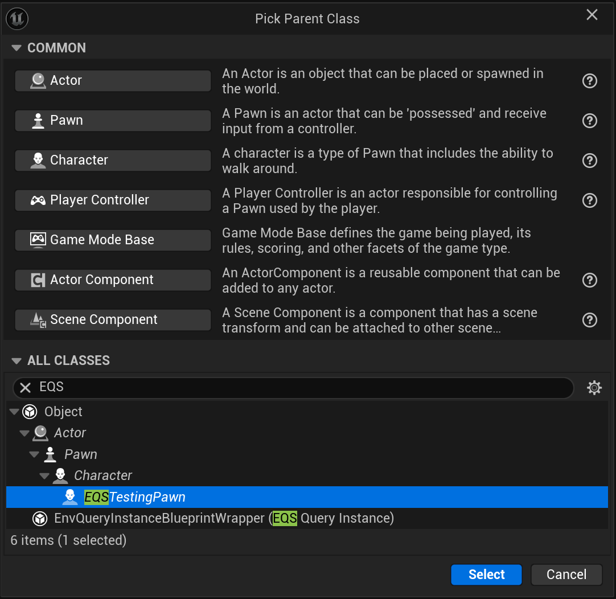Viewport: 616px width, 599px height.
Task: Collapse the Character tree node
Action: point(44,475)
